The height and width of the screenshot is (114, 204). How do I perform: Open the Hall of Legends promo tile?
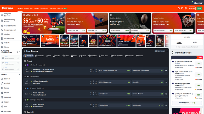[x=150, y=41]
